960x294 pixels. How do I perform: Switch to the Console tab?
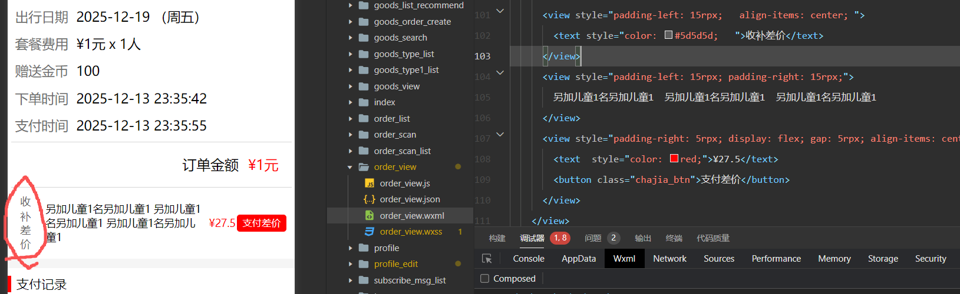point(528,259)
